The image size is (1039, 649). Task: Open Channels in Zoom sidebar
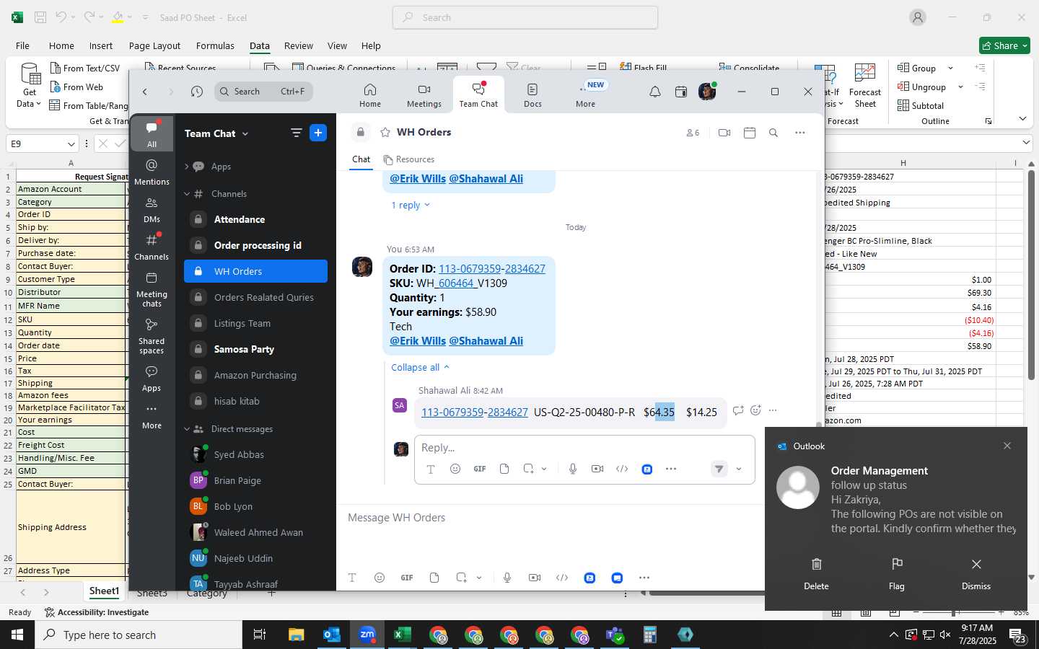152,247
